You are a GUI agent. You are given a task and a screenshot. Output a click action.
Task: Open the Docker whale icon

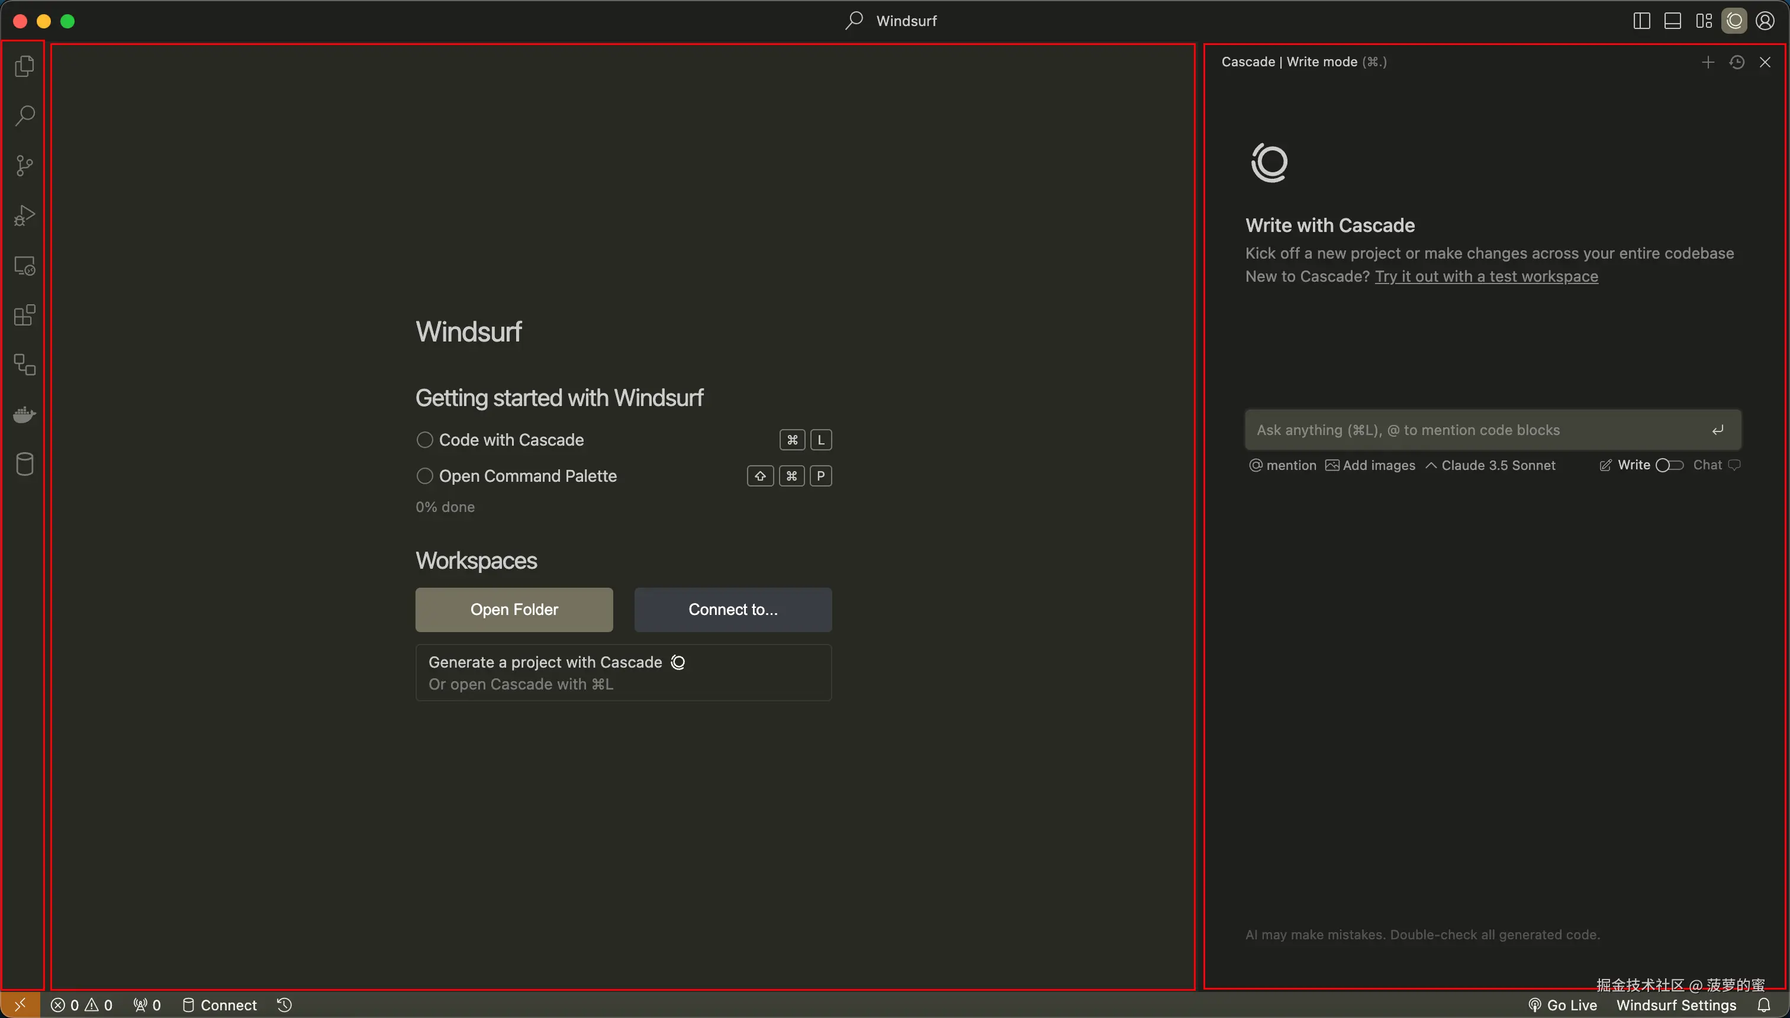(24, 415)
